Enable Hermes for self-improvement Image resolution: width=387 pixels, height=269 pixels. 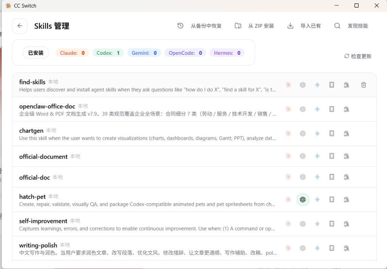(x=346, y=224)
